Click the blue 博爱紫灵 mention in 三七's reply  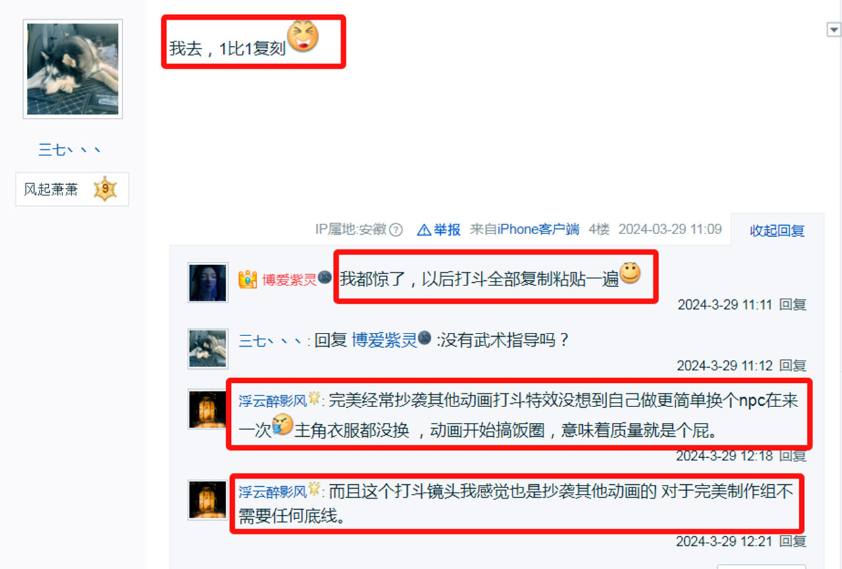pyautogui.click(x=385, y=340)
